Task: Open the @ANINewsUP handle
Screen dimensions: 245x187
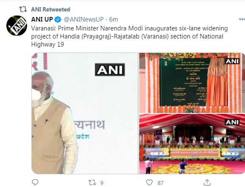Action: point(84,19)
